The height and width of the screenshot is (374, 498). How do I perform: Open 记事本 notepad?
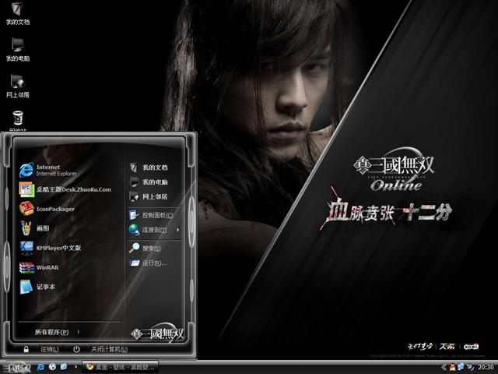[37, 287]
